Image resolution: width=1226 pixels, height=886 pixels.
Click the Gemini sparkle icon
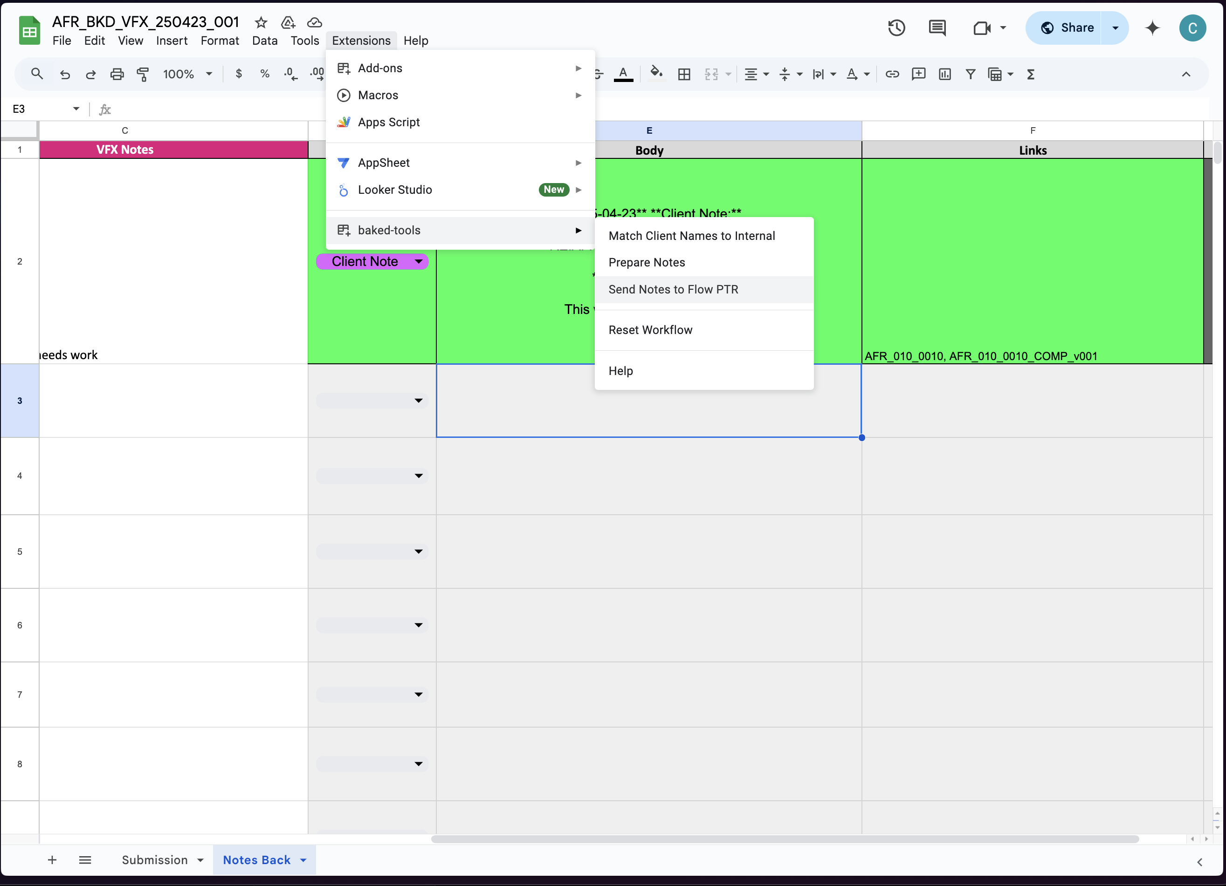coord(1152,27)
